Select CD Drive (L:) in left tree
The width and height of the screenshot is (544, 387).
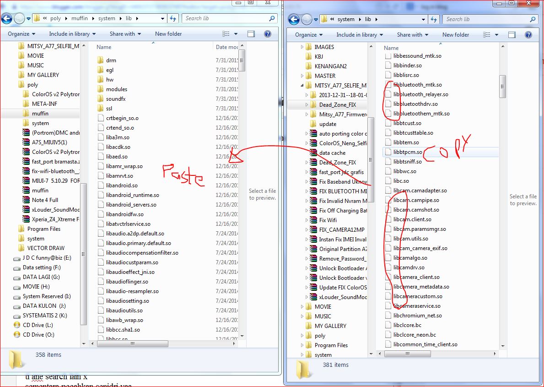[x=34, y=325]
